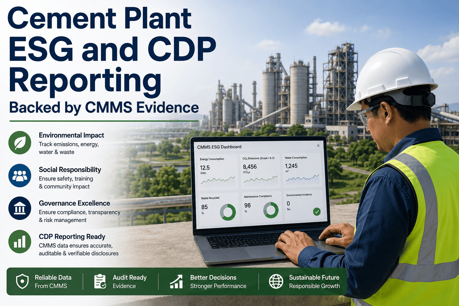Click the Water Consumption value 1,245

291,166
